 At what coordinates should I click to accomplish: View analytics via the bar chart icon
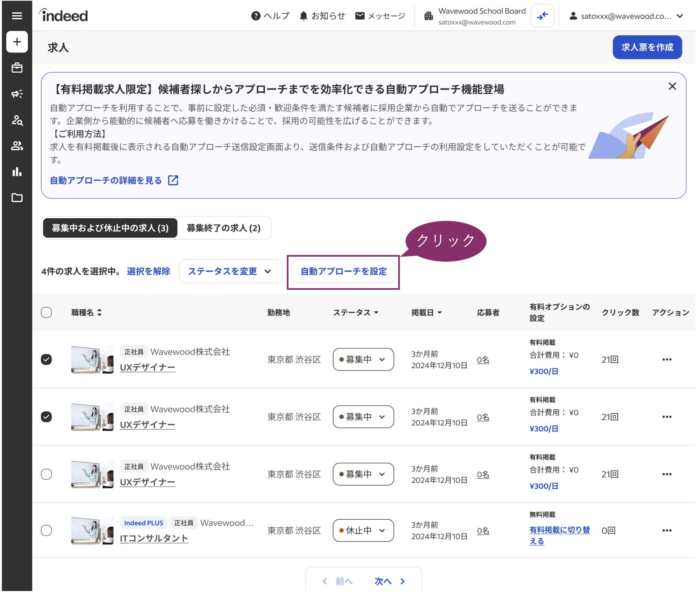pyautogui.click(x=16, y=172)
